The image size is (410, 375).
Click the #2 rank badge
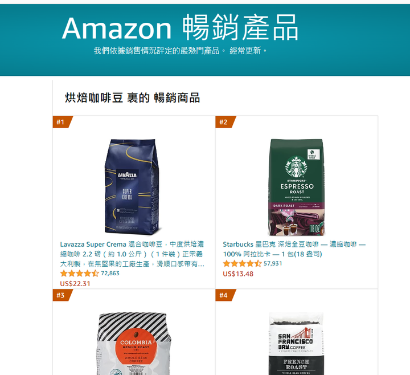225,122
